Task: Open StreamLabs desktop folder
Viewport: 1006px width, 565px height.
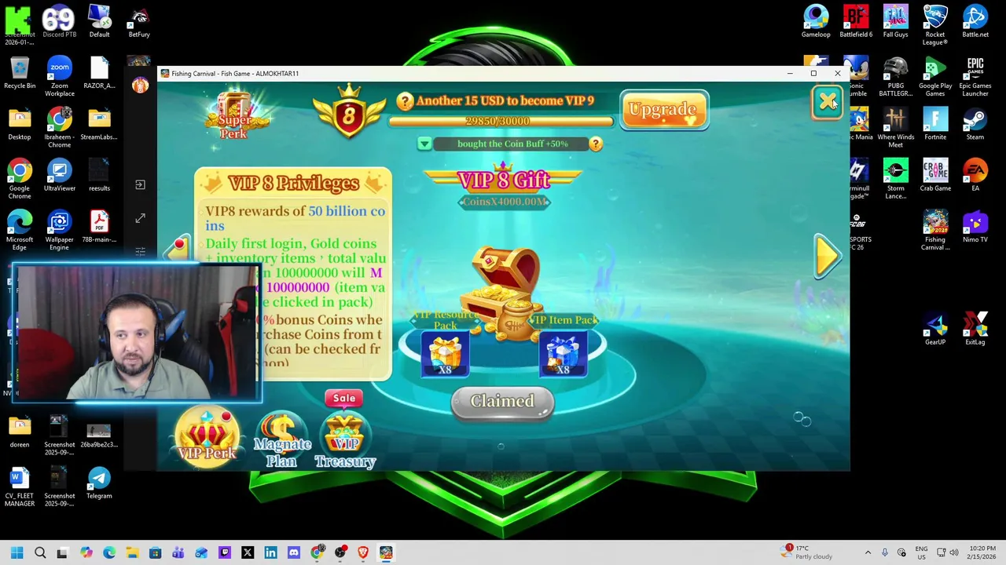Action: [99, 124]
